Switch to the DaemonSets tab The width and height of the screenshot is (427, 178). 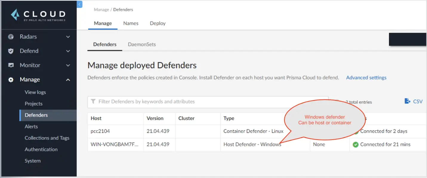click(142, 44)
